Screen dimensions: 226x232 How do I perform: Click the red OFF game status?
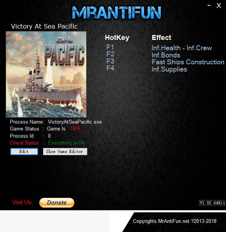(75, 129)
